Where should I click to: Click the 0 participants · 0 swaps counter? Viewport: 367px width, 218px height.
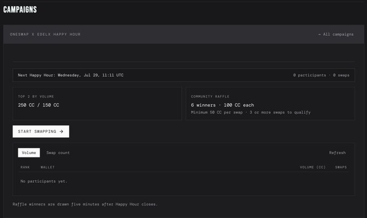coord(321,75)
